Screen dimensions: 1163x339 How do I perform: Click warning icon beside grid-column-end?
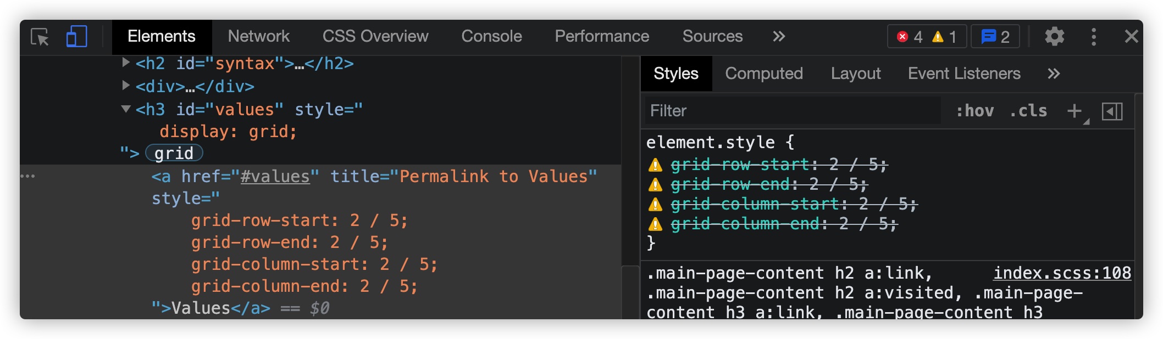(x=655, y=224)
